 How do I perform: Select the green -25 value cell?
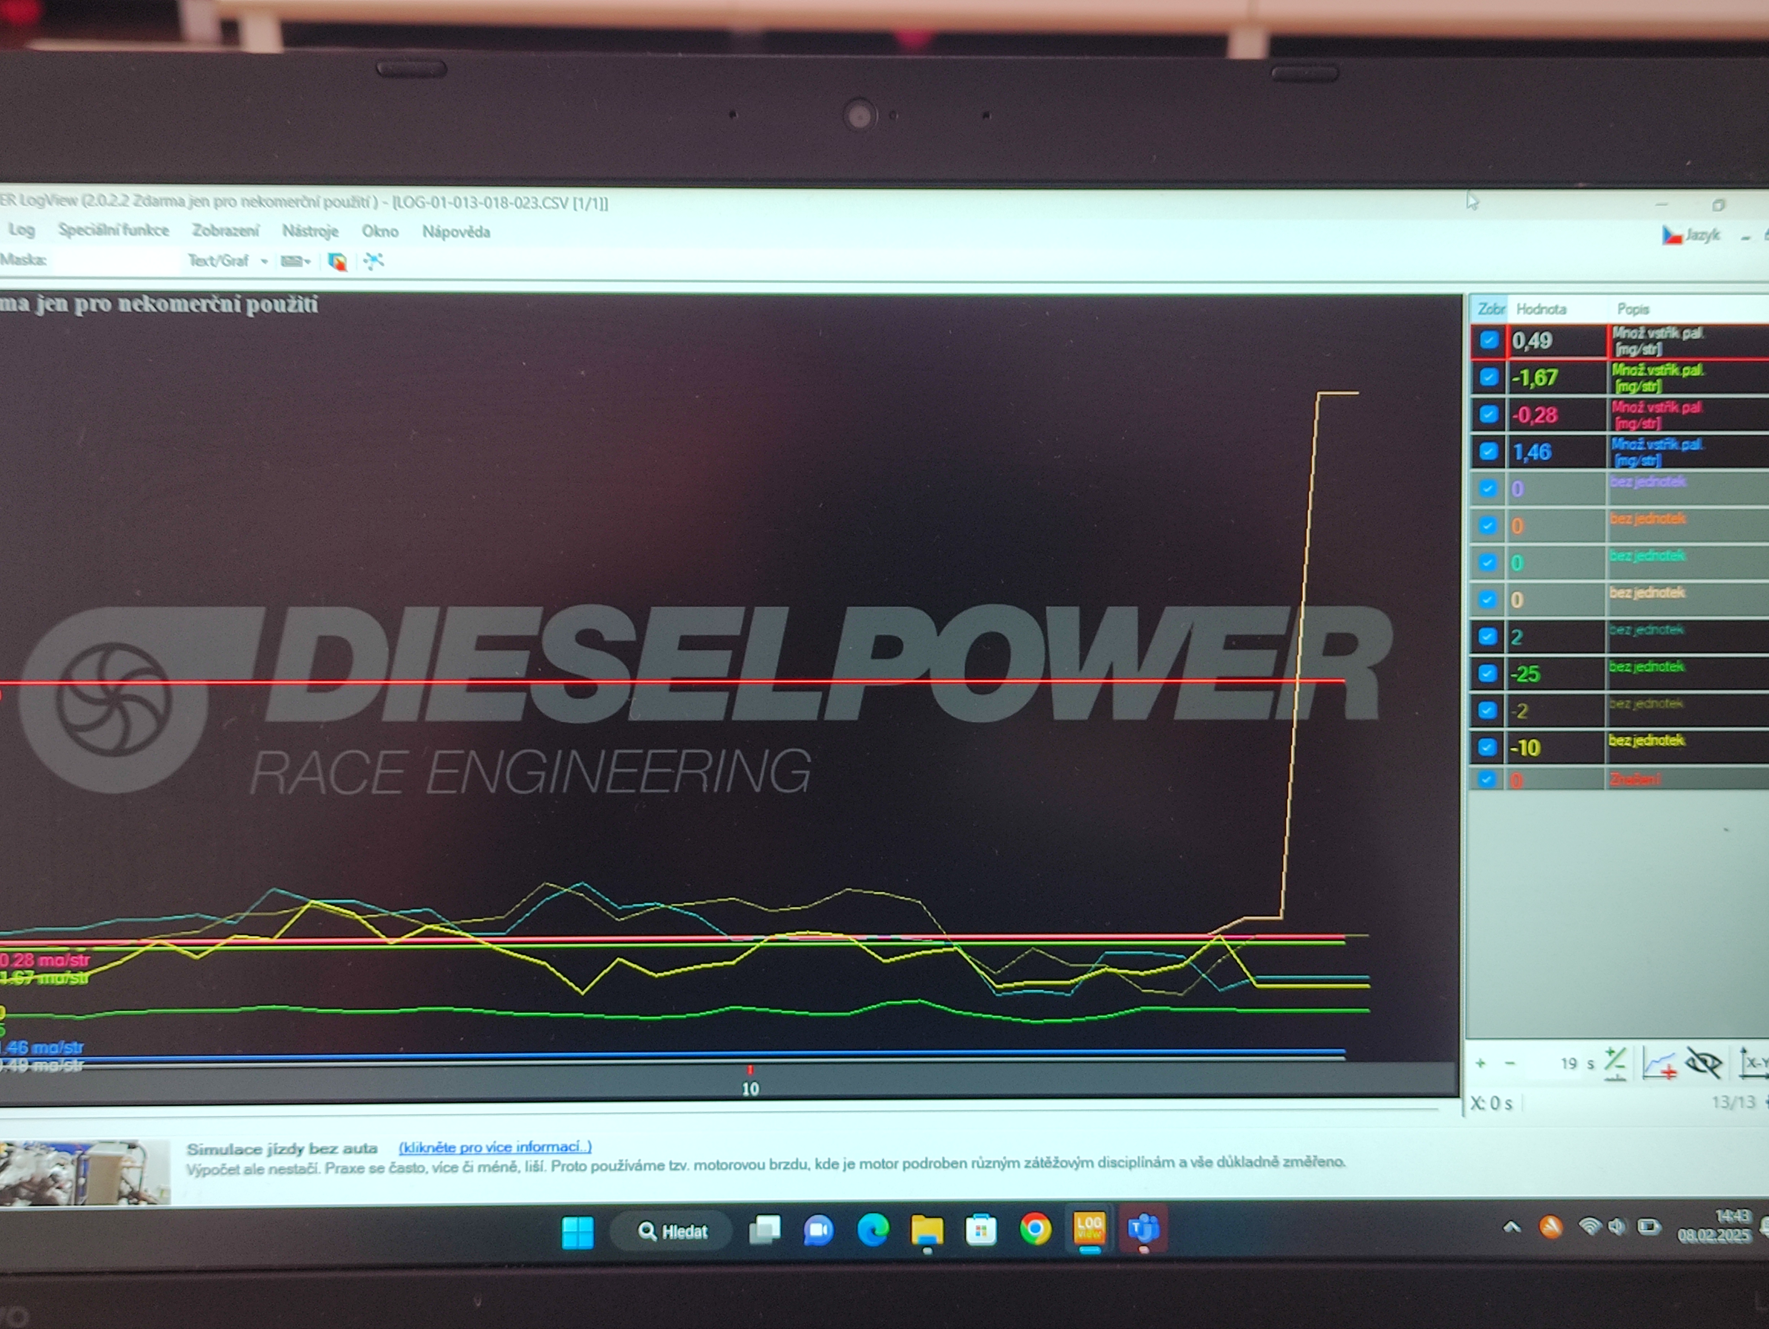tap(1556, 674)
